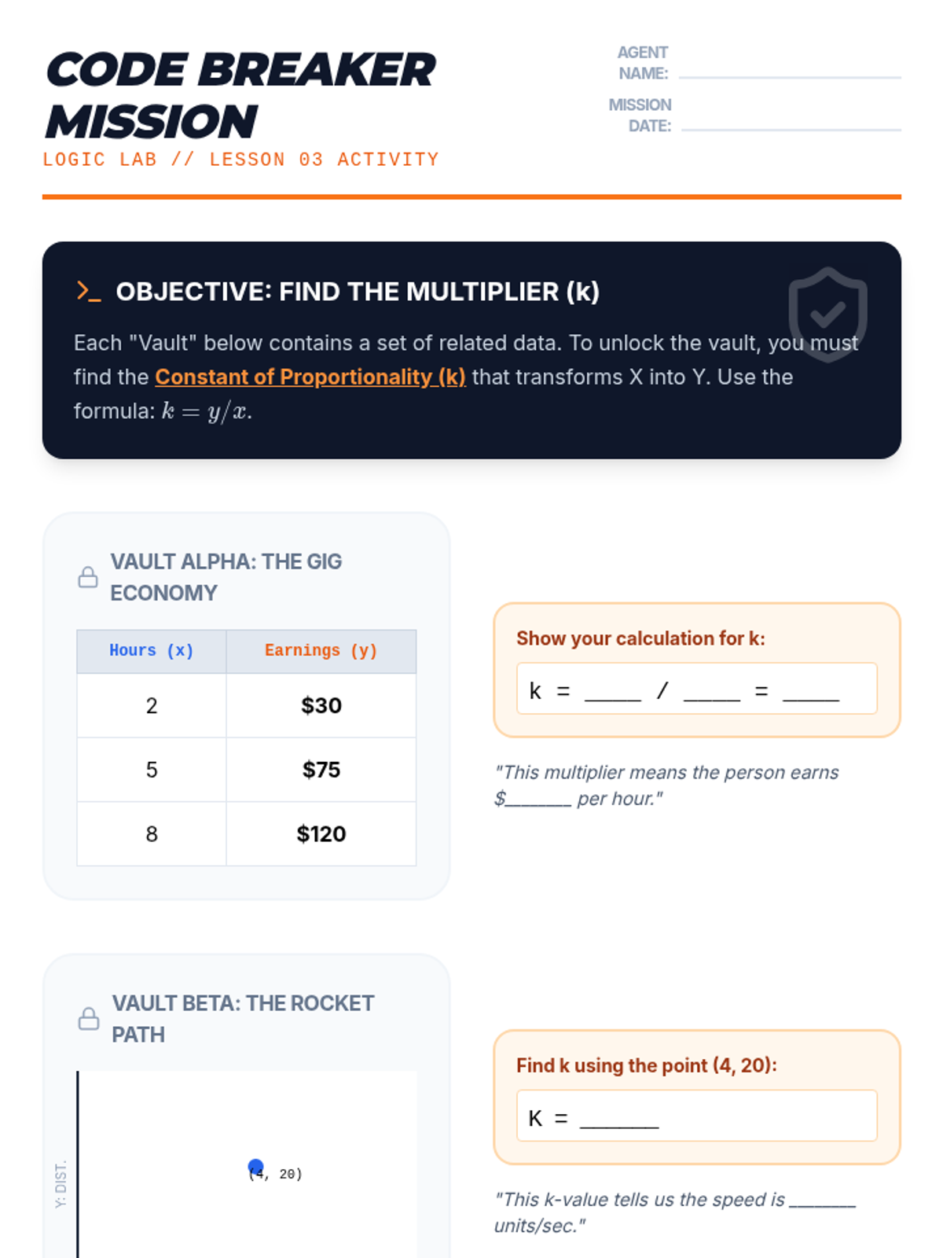
Task: Click the k calculation answer box
Action: point(696,689)
